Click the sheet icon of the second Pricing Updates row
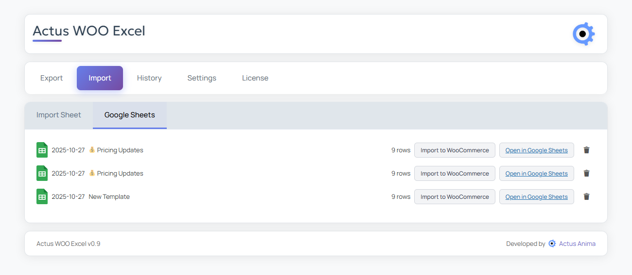The image size is (632, 275). pyautogui.click(x=42, y=173)
